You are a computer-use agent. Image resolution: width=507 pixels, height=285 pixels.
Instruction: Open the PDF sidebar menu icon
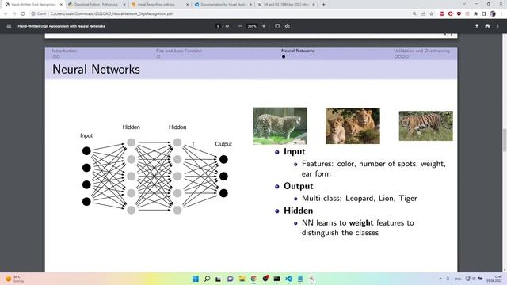click(x=9, y=26)
